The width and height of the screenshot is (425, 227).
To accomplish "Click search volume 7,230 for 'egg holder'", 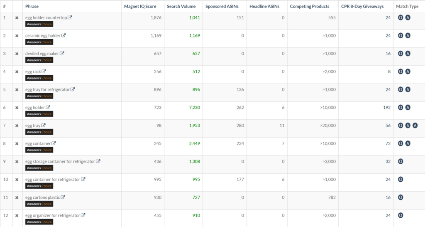I will coord(194,108).
